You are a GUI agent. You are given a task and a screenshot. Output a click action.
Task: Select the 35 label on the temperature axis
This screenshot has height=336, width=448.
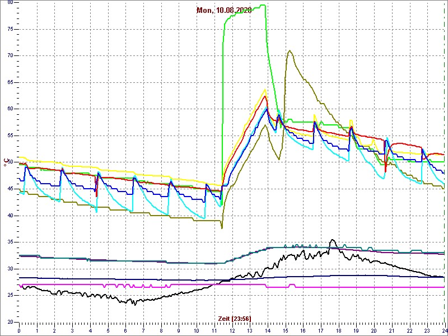[x=10, y=242]
